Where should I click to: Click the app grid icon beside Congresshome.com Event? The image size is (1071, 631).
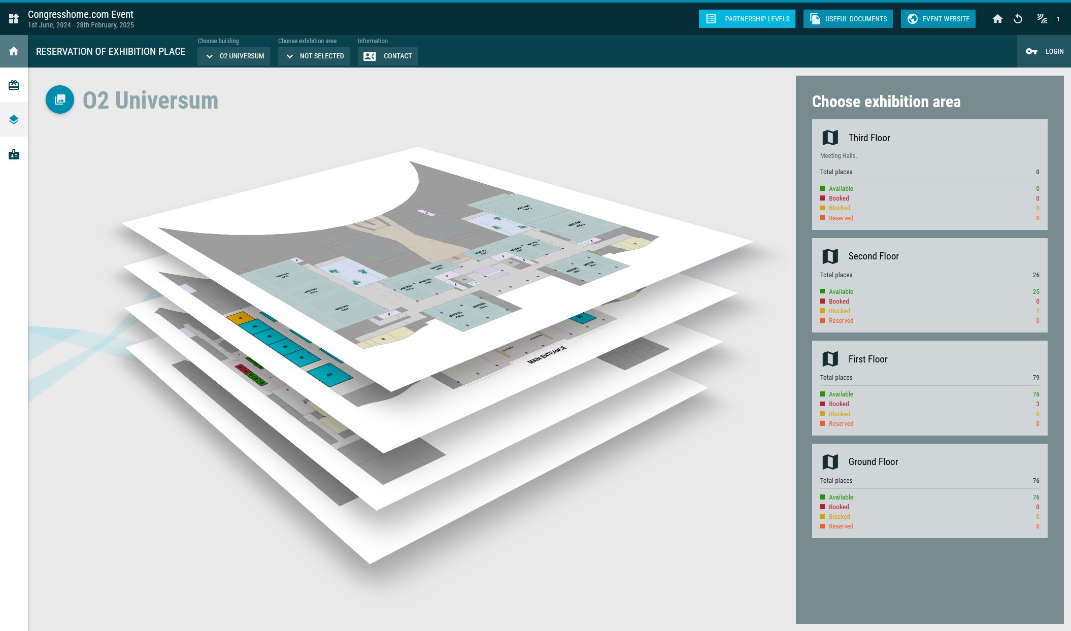coord(14,19)
